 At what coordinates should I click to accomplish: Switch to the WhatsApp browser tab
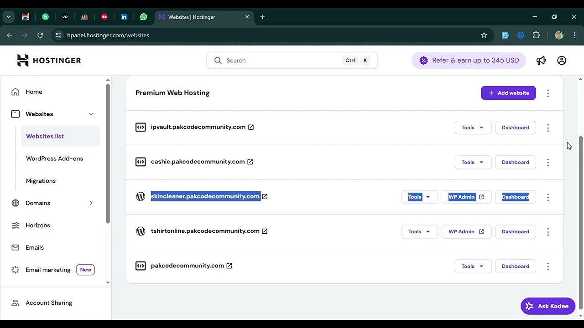tap(144, 17)
